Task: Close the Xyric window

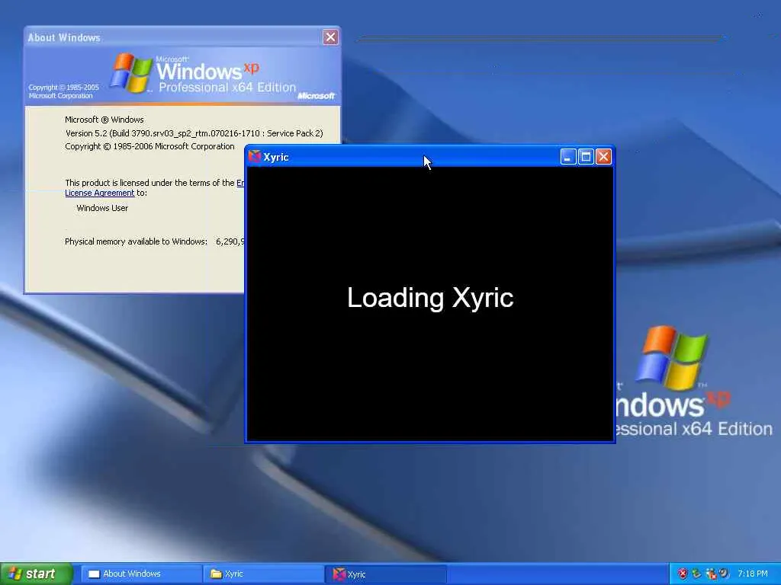Action: (x=603, y=157)
